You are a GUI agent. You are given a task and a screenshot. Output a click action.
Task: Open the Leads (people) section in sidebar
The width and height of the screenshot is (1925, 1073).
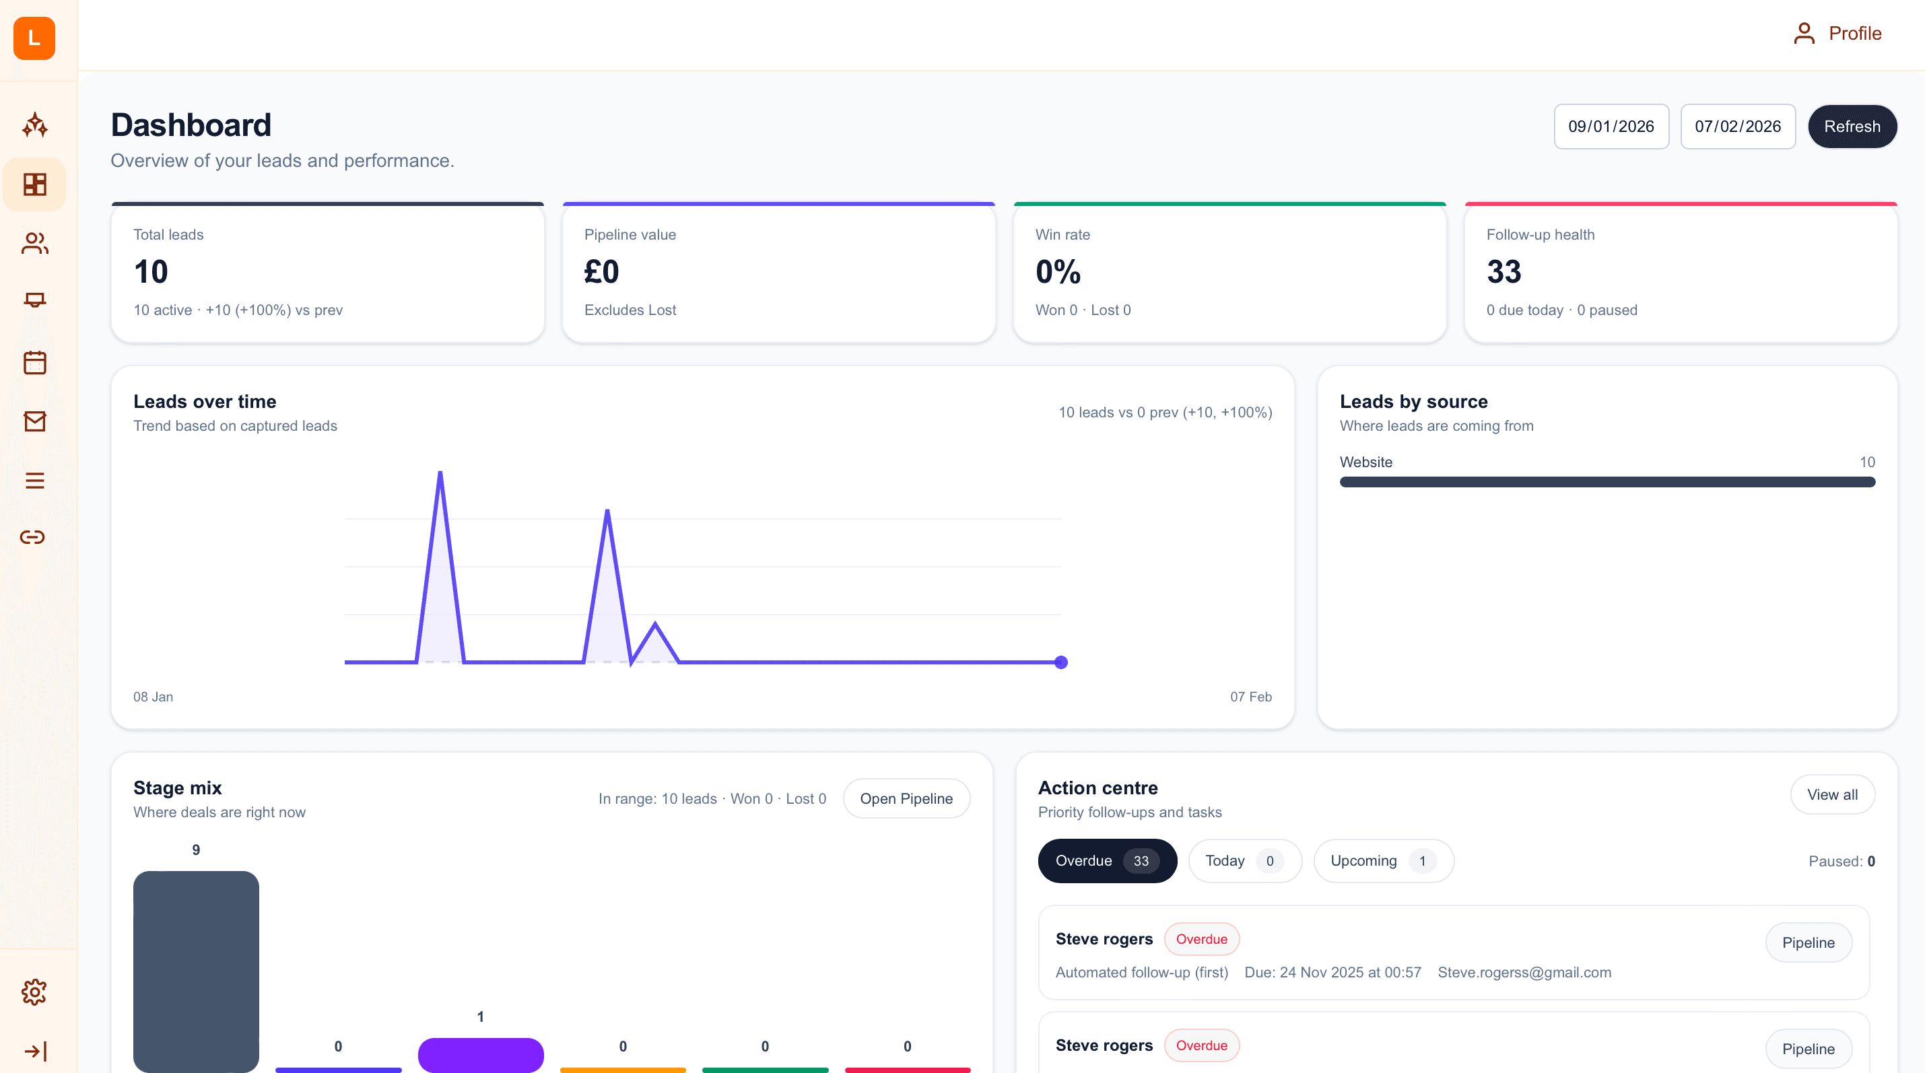[x=34, y=244]
